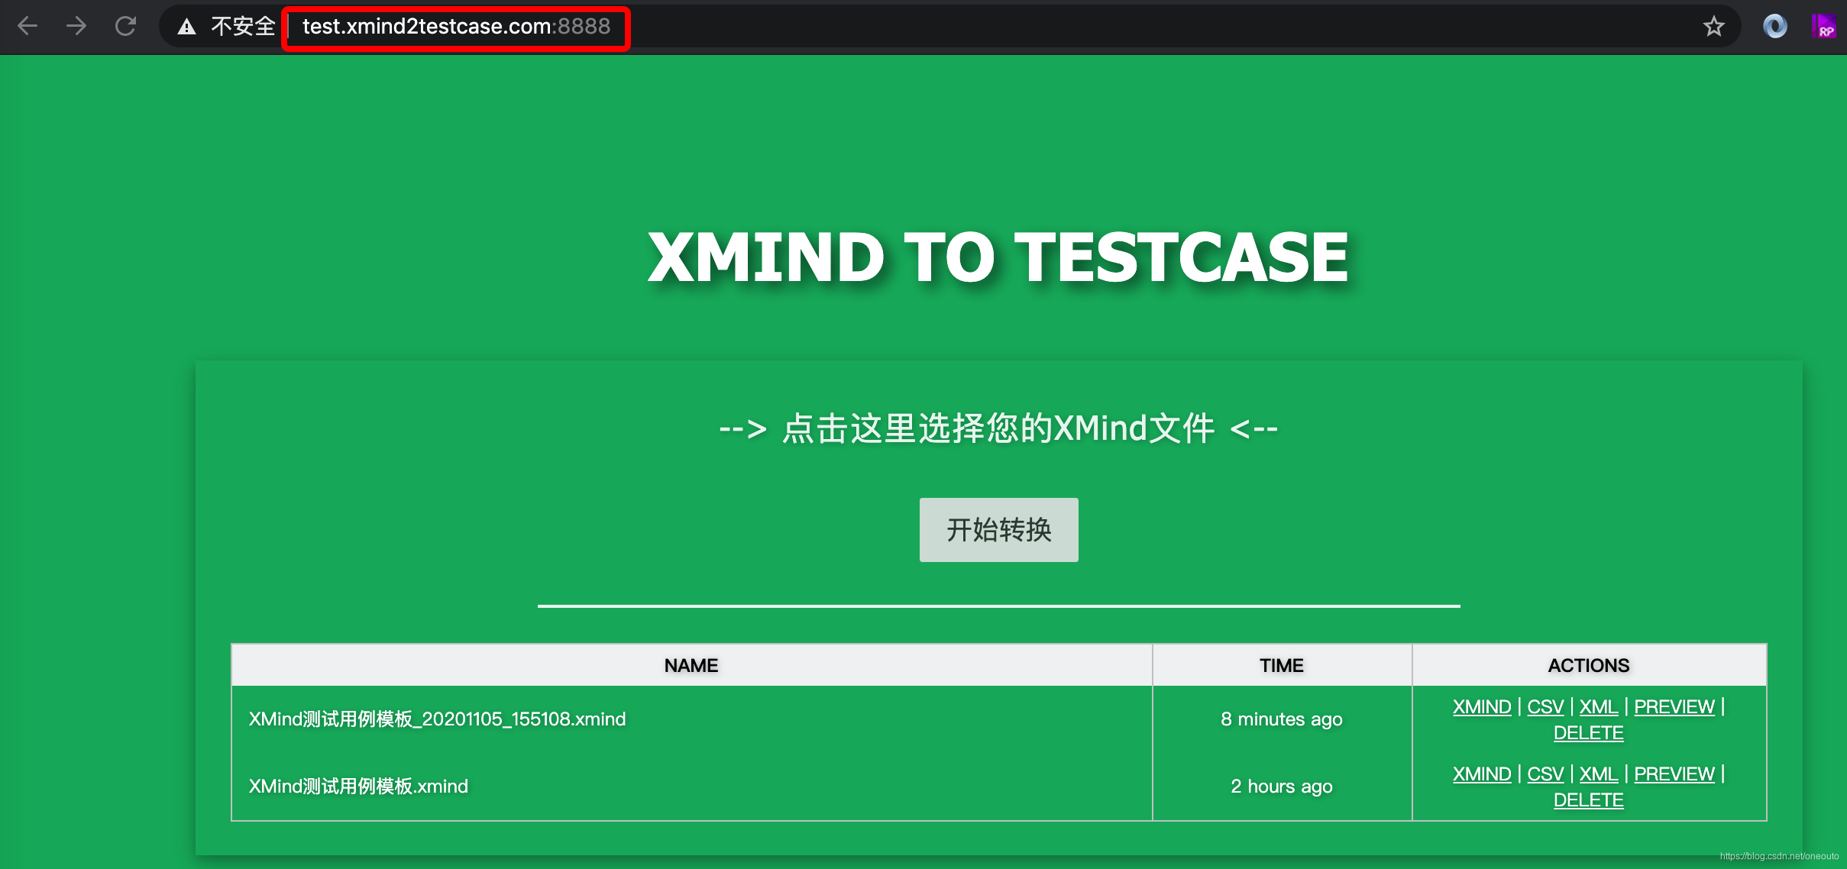Select file XMind测试用例模板_20201105_155108.xmind
The width and height of the screenshot is (1847, 869).
point(437,719)
